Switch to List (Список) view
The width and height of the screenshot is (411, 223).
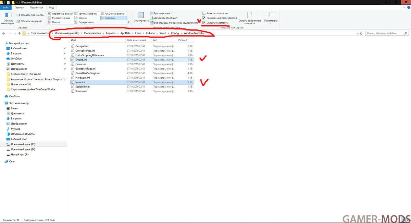coord(80,18)
